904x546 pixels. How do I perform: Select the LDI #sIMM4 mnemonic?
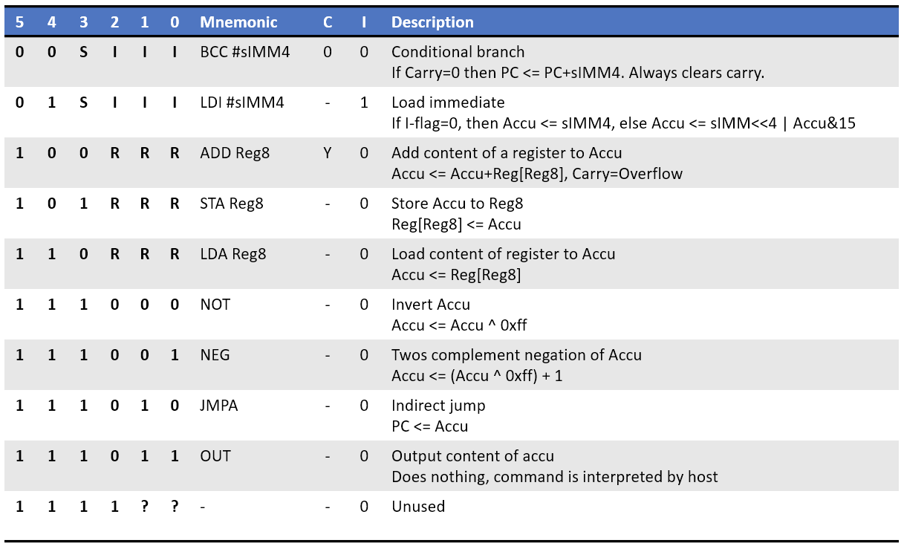pos(242,103)
